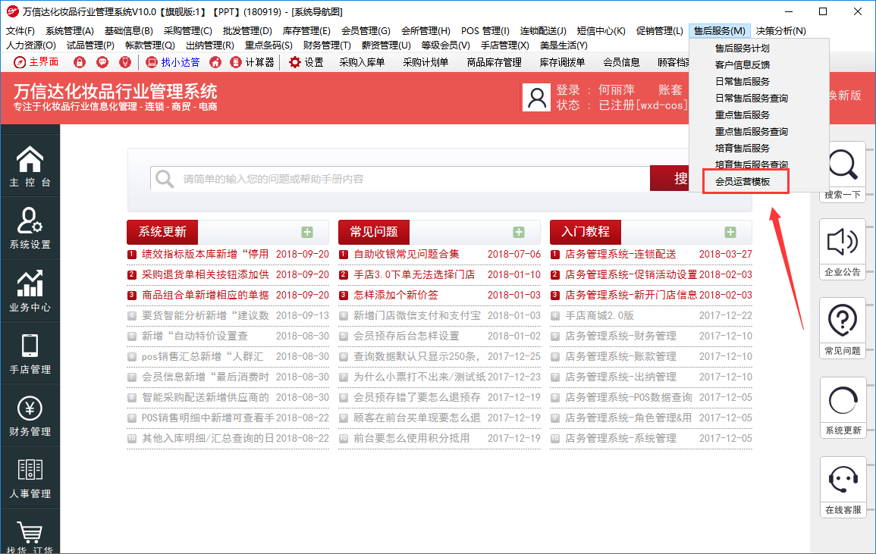Open shopping cart 找货订货 sidebar icon
876x554 pixels.
[x=30, y=535]
